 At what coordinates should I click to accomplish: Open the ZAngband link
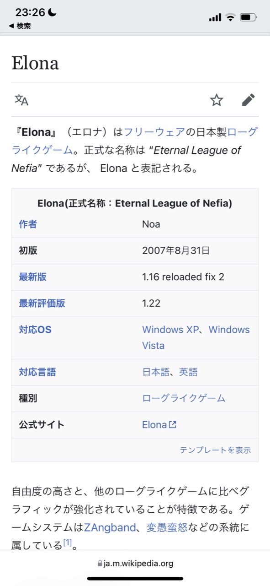tap(110, 527)
